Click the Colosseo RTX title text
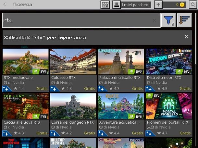This screenshot has height=148, width=198. point(63,78)
